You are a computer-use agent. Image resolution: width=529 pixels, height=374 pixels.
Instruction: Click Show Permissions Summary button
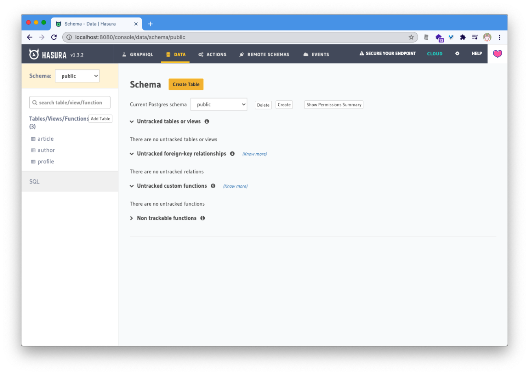pyautogui.click(x=334, y=105)
